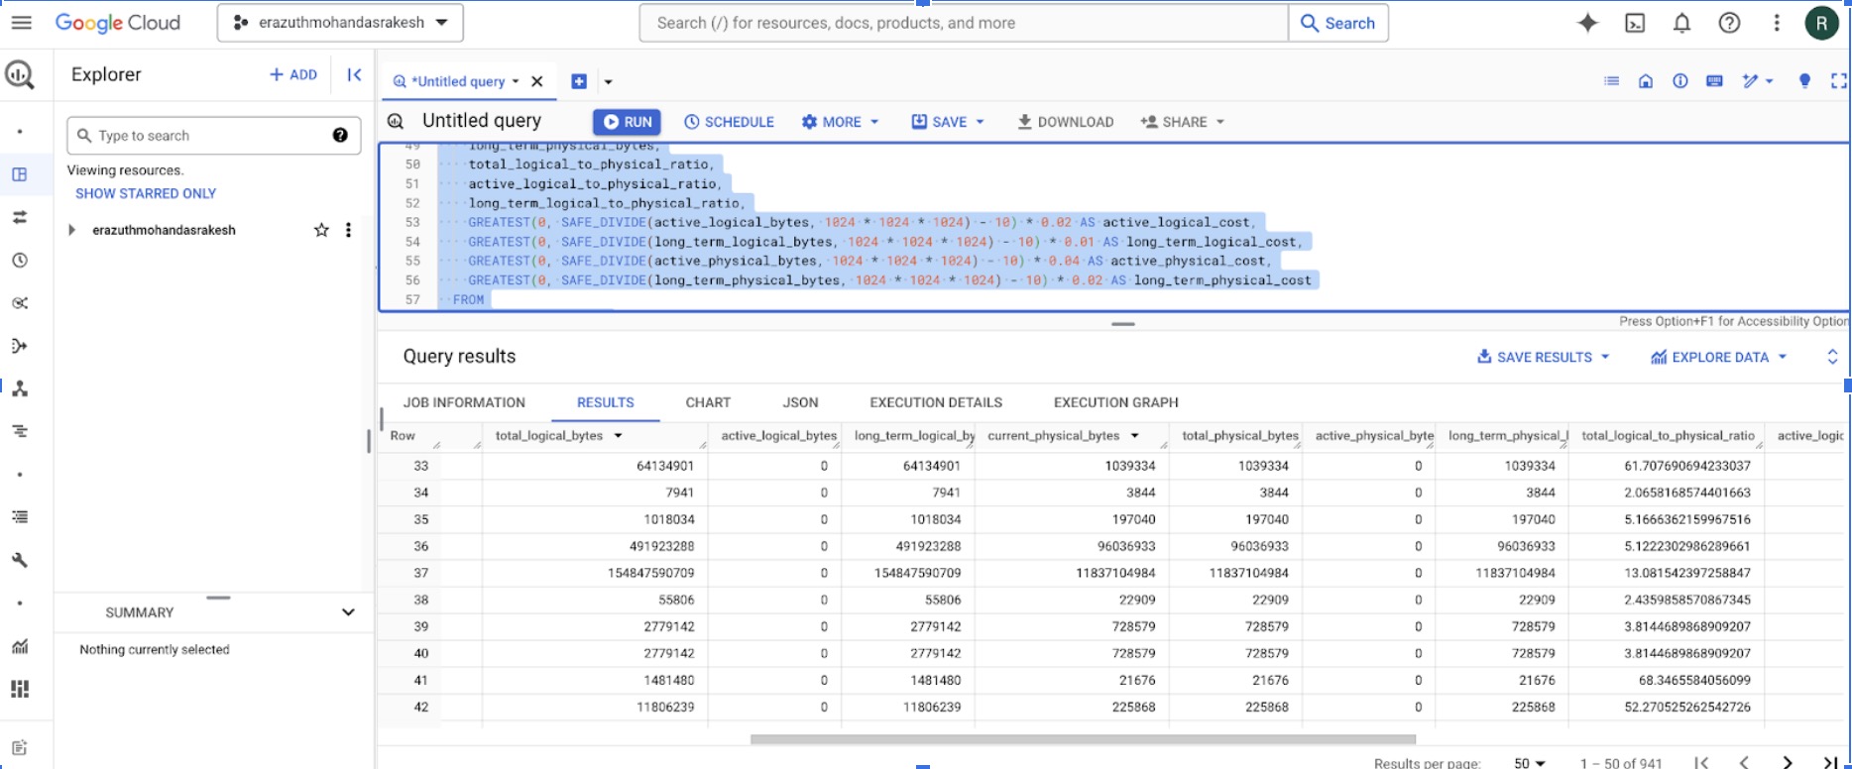1852x769 pixels.
Task: Click the DOWNLOAD button
Action: pos(1065,122)
